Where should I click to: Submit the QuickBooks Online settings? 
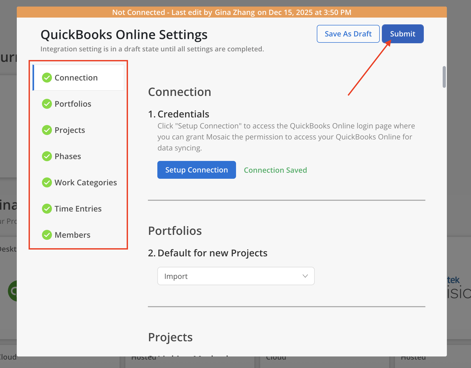pos(403,34)
